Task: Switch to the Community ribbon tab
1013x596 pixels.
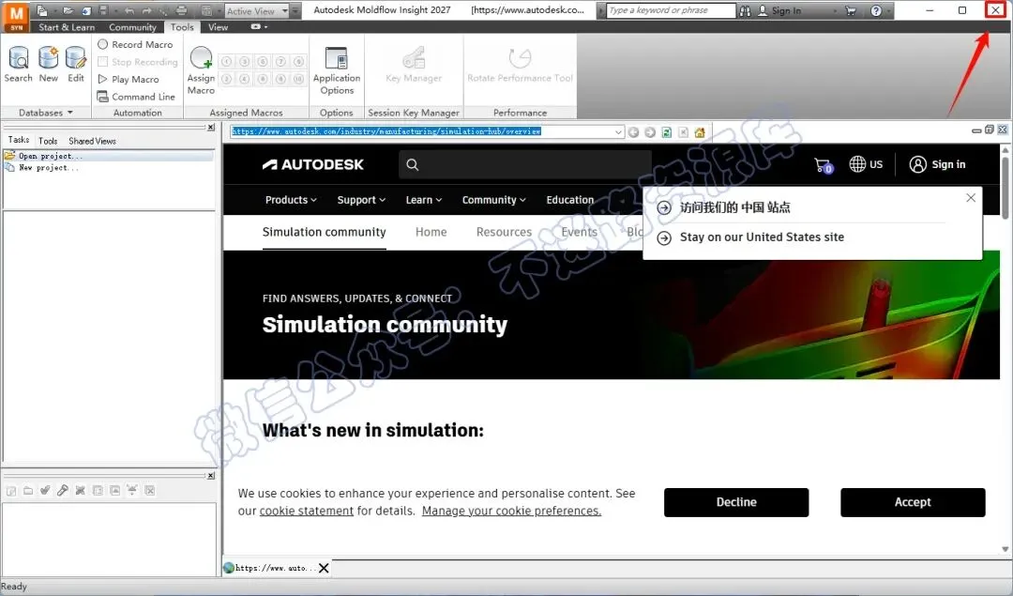Action: point(132,27)
